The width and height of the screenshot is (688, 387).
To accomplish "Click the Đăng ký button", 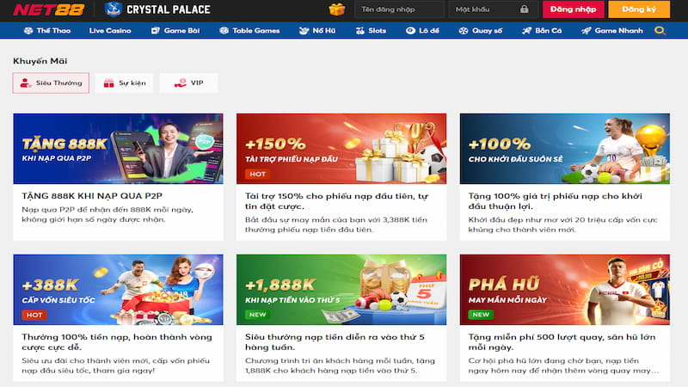I will [639, 9].
